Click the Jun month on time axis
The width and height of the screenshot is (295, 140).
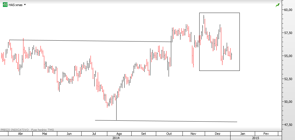[69, 134]
